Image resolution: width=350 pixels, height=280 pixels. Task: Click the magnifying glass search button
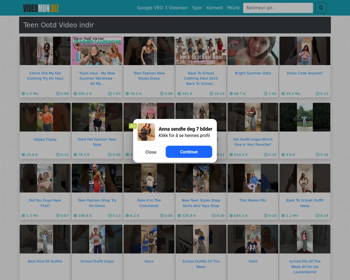pos(321,8)
